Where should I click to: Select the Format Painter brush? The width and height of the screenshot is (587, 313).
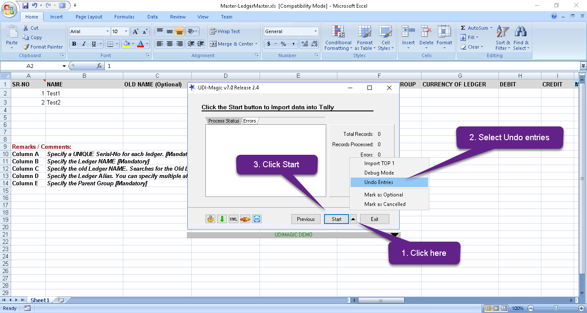pos(25,47)
